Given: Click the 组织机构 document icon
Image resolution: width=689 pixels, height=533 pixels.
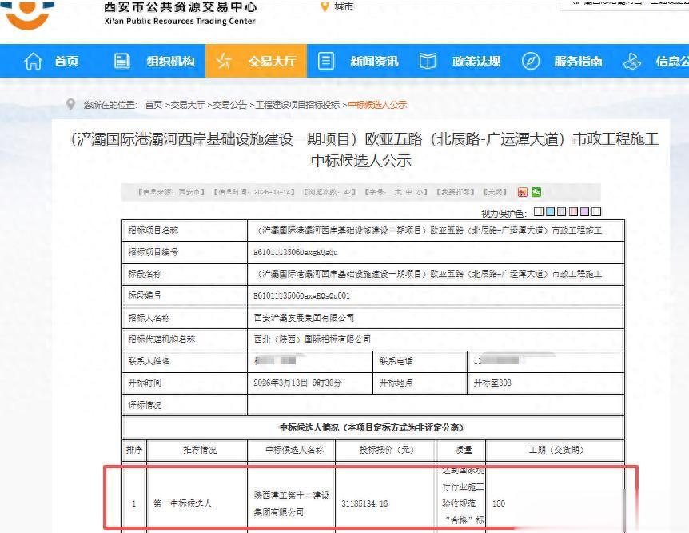Looking at the screenshot, I should (x=121, y=61).
